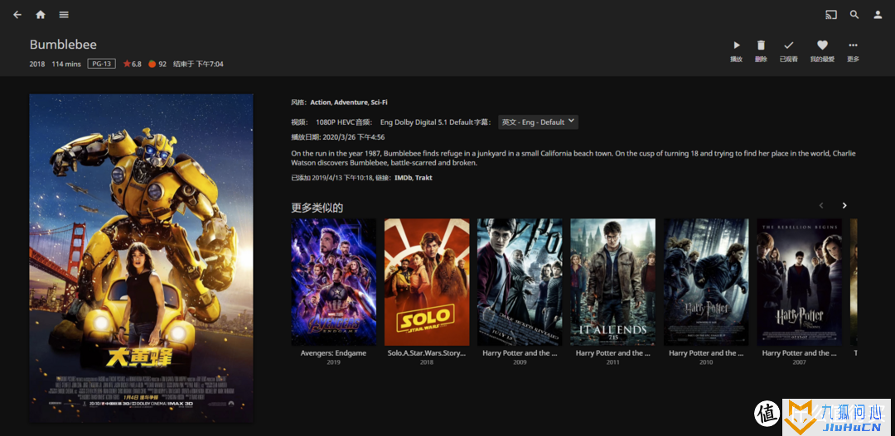Image resolution: width=895 pixels, height=436 pixels.
Task: Open Avengers: Endgame poster
Action: click(333, 282)
